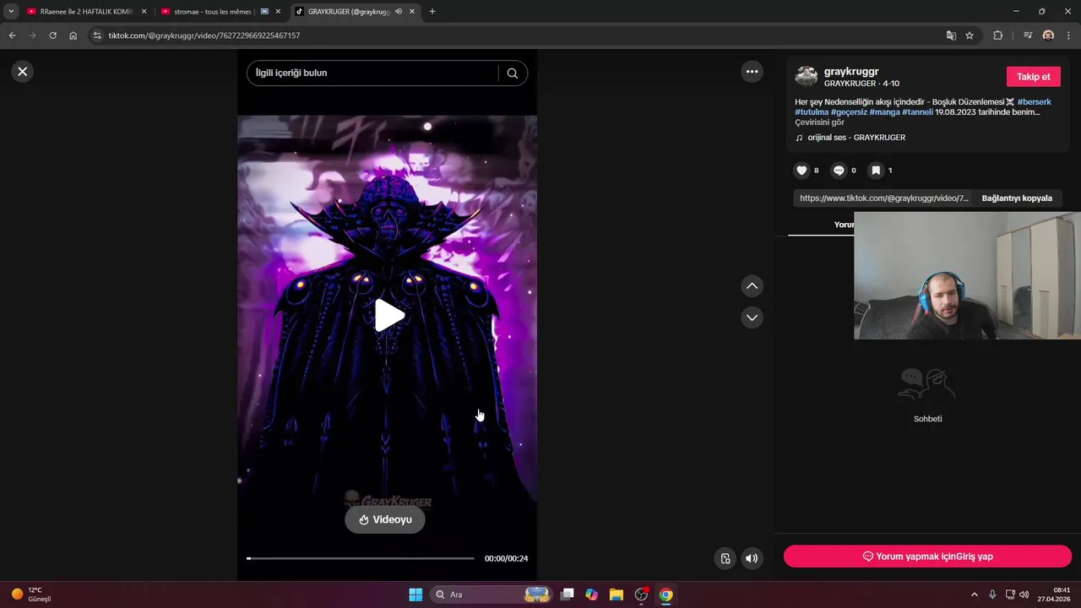Go to the previous video with the up arrow
The image size is (1081, 608).
[752, 286]
